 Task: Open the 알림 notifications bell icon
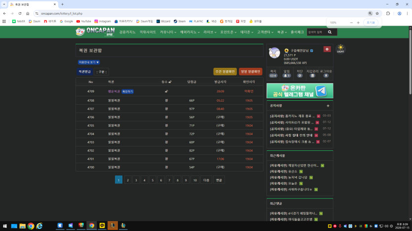coord(286,76)
